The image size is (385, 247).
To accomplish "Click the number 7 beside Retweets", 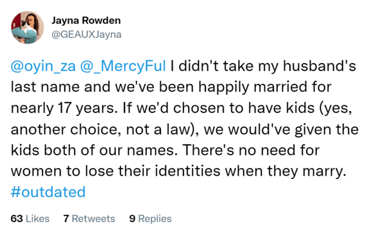I will tap(66, 219).
